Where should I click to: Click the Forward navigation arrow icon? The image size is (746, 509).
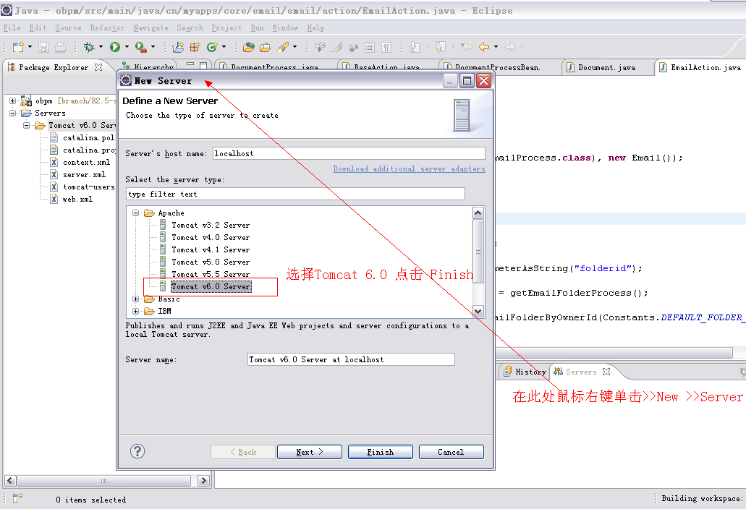pos(510,47)
